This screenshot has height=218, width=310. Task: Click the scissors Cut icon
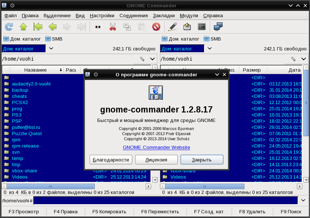tap(113, 27)
